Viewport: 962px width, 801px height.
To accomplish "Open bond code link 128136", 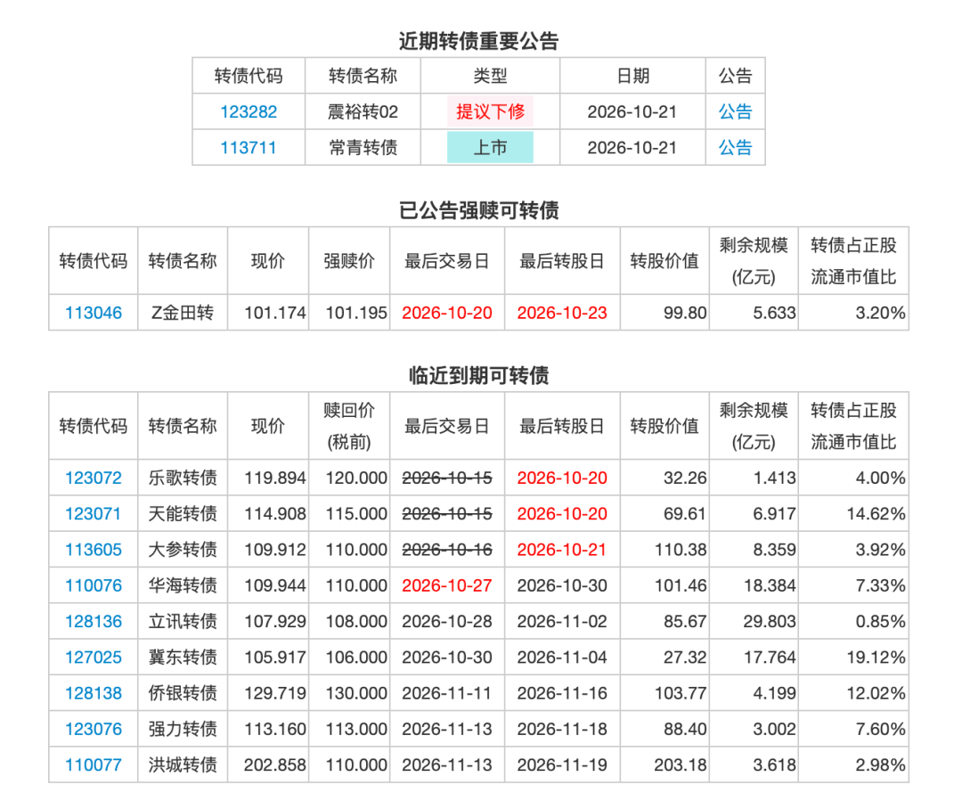I will 94,622.
